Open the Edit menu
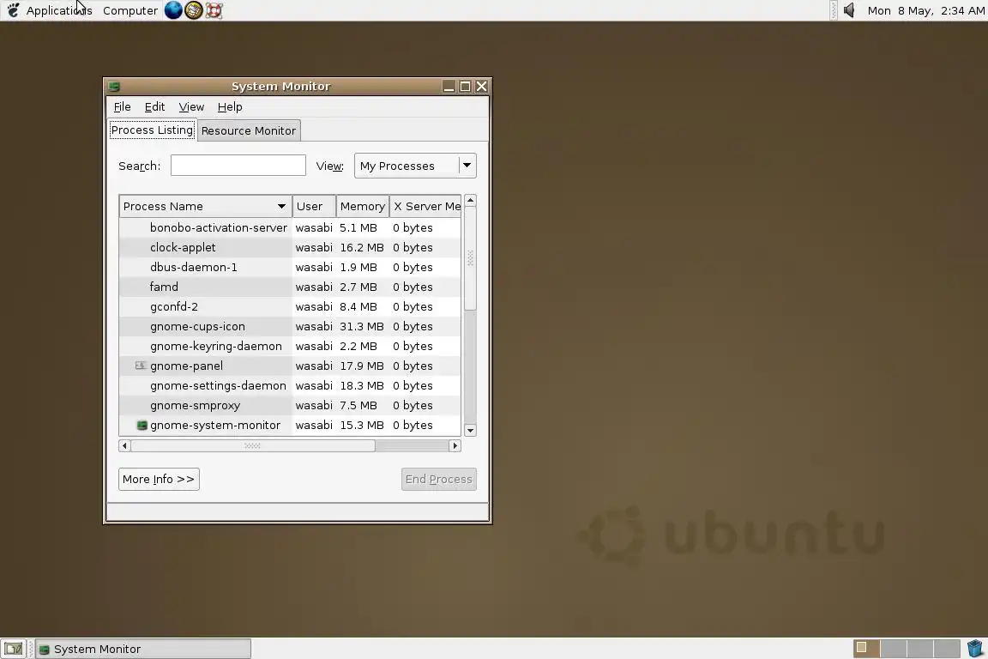The image size is (988, 659). tap(154, 106)
